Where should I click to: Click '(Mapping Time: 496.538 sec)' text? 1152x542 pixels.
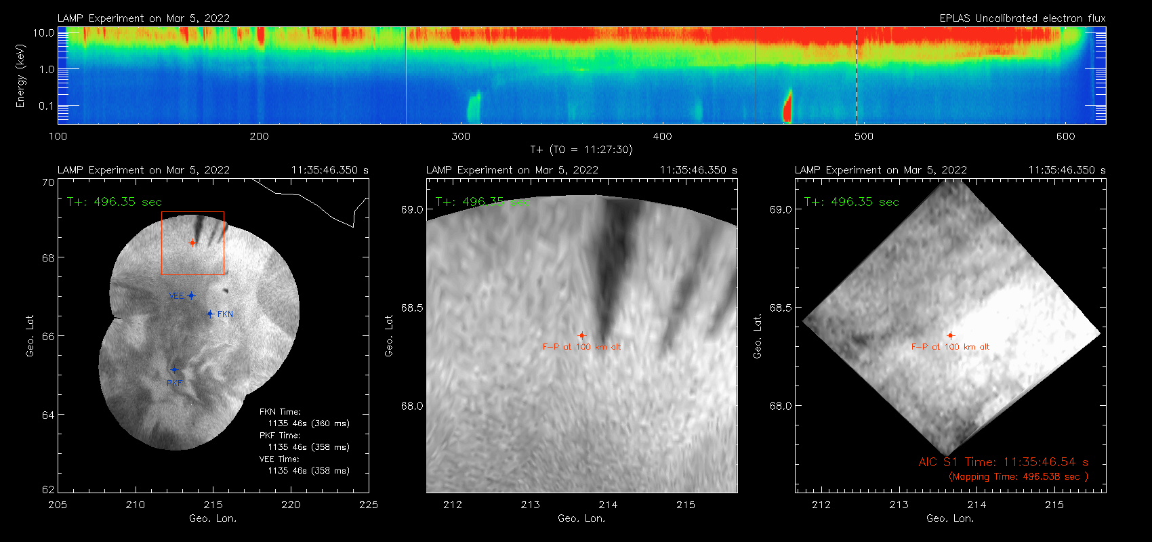point(1019,477)
